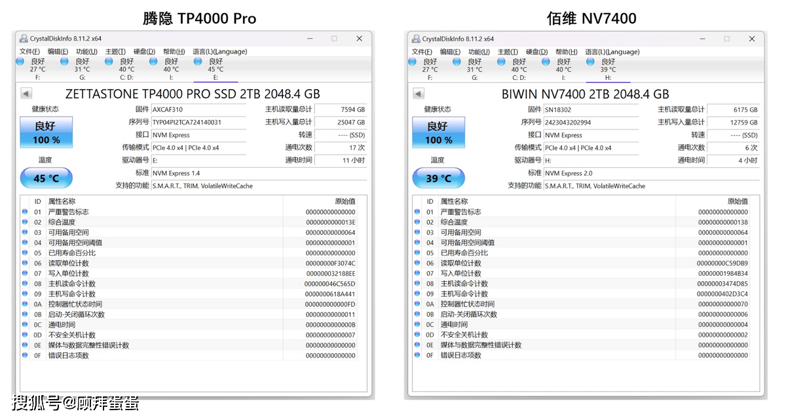Select drive F: status orb in left window
Image resolution: width=786 pixels, height=420 pixels.
click(x=20, y=62)
